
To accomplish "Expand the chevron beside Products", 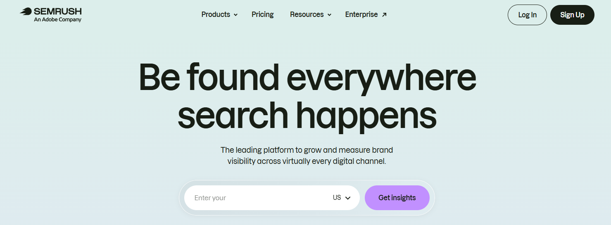I will pyautogui.click(x=235, y=15).
